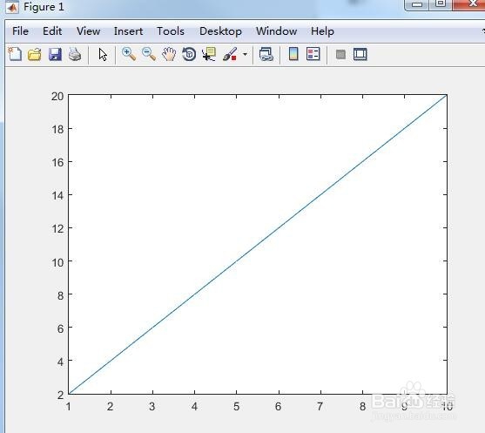Activate the Zoom In magnifier tool
The width and height of the screenshot is (485, 433).
click(129, 54)
